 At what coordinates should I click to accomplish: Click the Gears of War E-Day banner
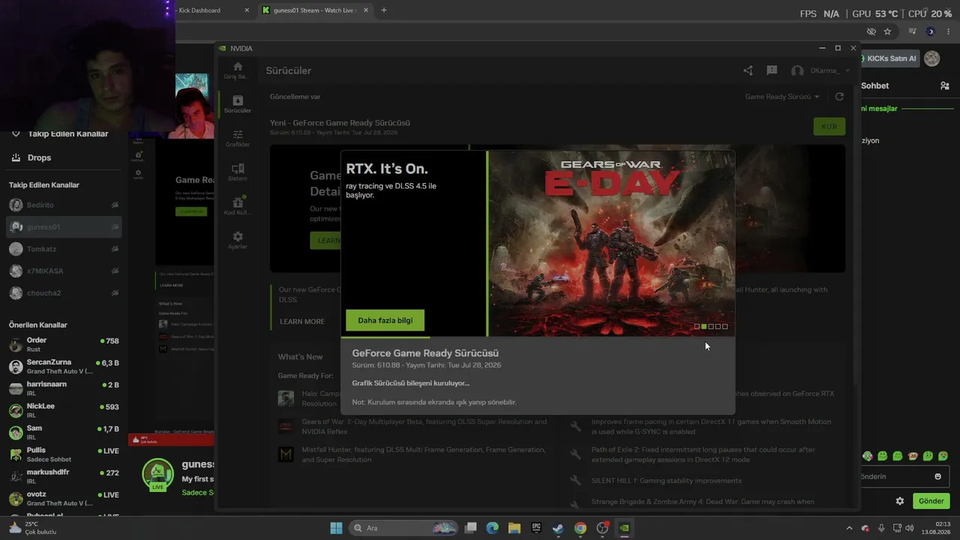(611, 243)
